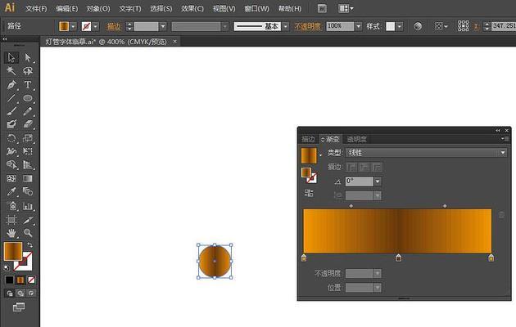Viewport: 516px width, 327px height.
Task: Select the Line Segment tool
Action: click(11, 98)
